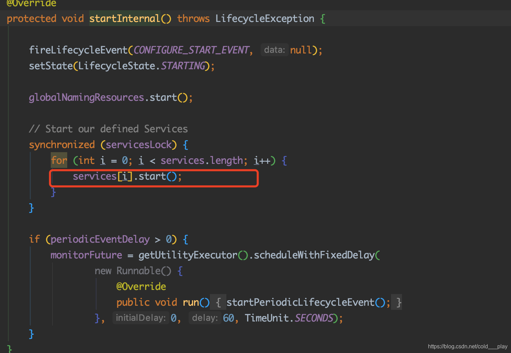Viewport: 511px width, 353px height.
Task: Click the protected keyword
Action: click(x=32, y=19)
